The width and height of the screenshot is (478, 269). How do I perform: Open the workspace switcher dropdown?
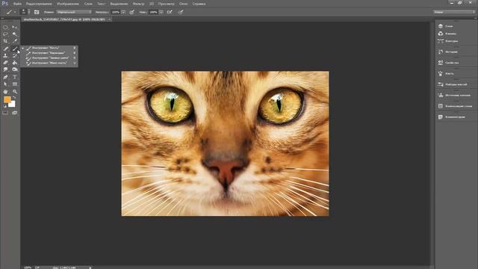454,12
